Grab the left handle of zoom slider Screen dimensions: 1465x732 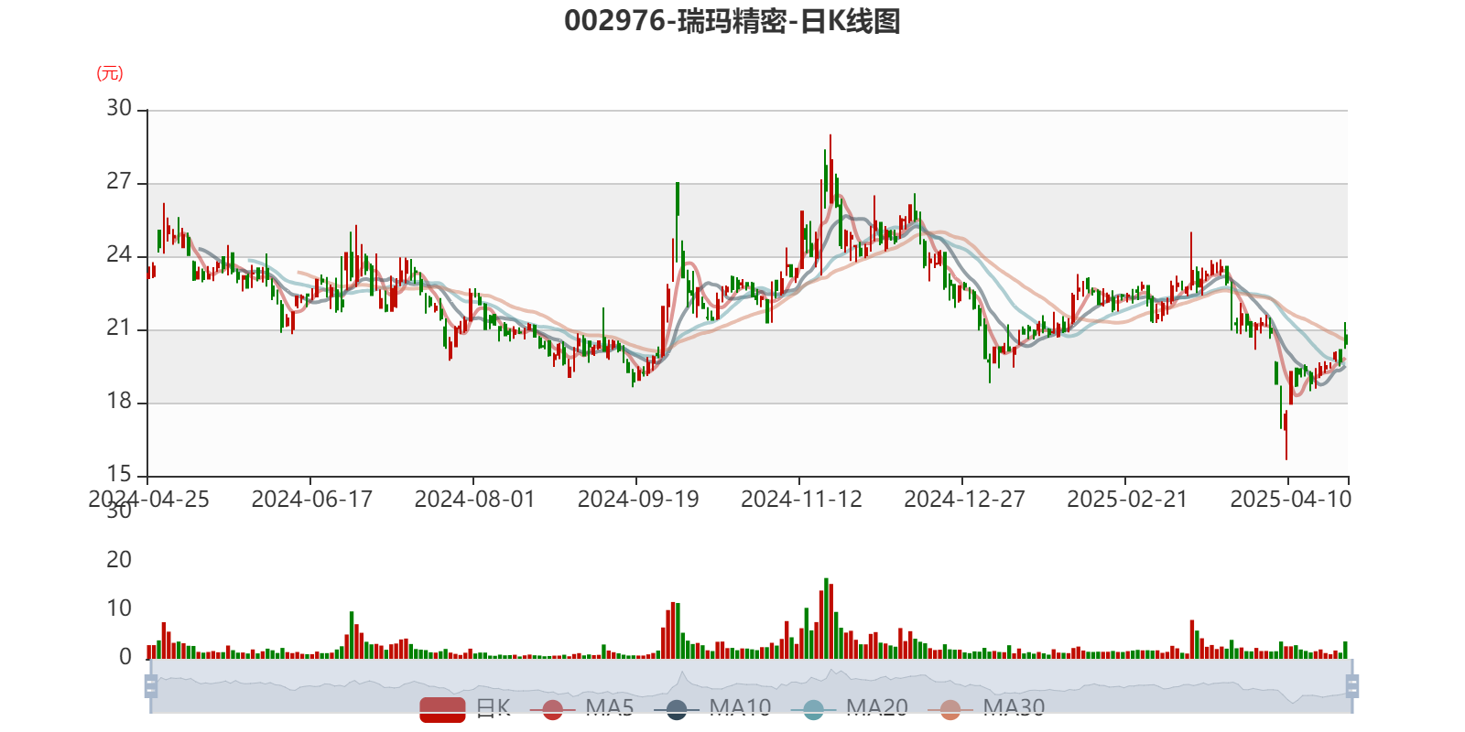[151, 686]
